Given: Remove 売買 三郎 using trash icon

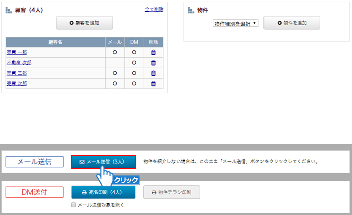Looking at the screenshot, I should (x=153, y=73).
